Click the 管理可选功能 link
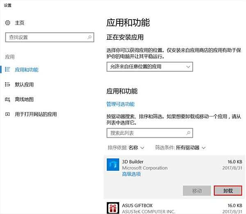Viewport: 246px width, 214px height. (121, 104)
